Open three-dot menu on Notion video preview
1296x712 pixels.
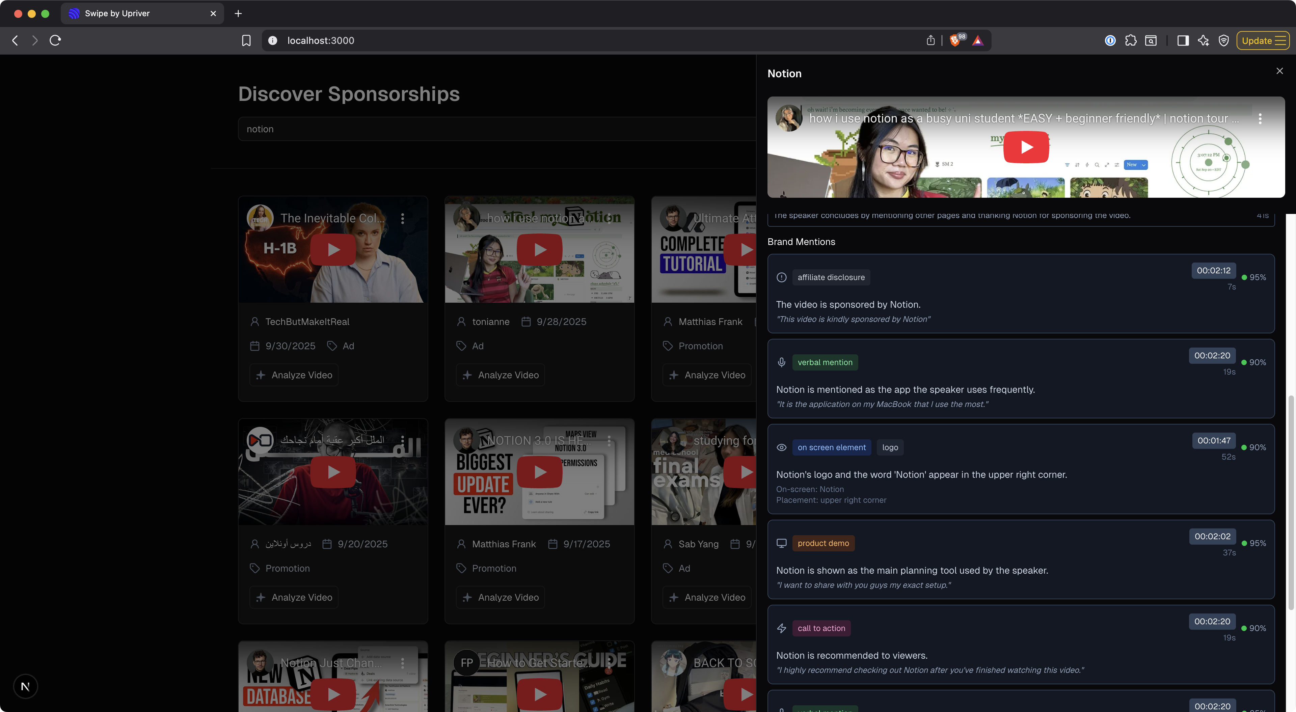click(x=1260, y=119)
